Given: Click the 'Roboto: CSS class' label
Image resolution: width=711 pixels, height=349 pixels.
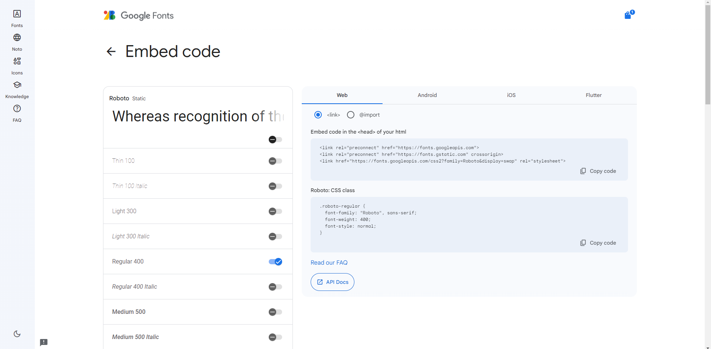Looking at the screenshot, I should click(x=333, y=190).
